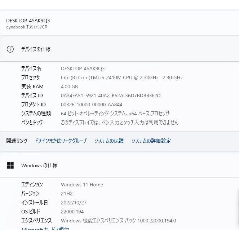Collapse the Windows の仕様 section header
This screenshot has height=239, width=239.
(x=119, y=165)
